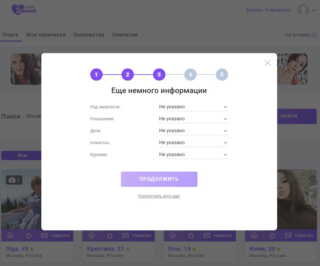Viewport: 320px width, 266px height.
Task: Click the camera photo count badge on Olga's photo
Action: (x=14, y=180)
